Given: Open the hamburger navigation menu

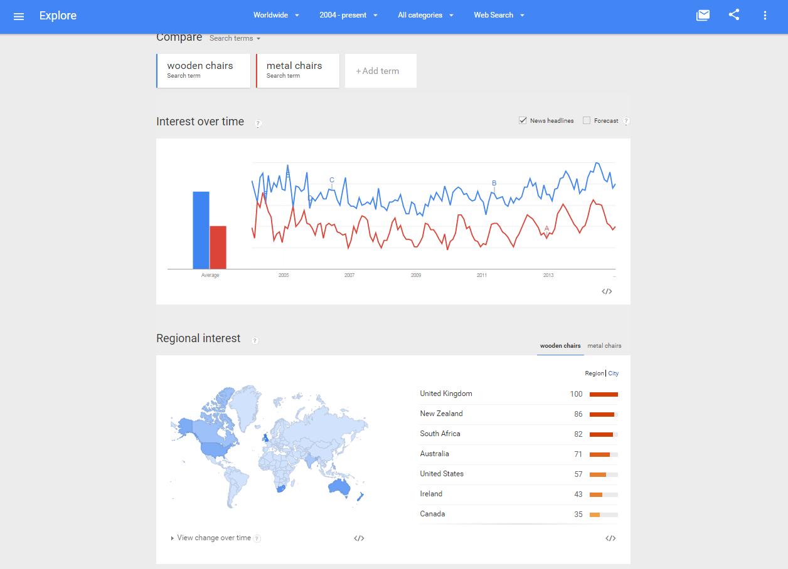Looking at the screenshot, I should pos(19,16).
